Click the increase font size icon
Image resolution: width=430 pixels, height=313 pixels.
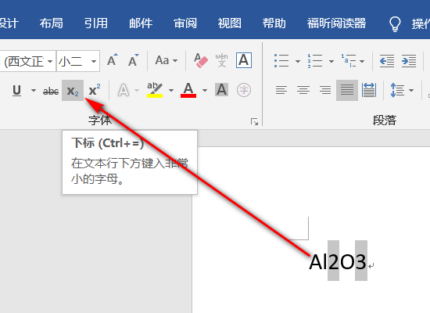point(112,60)
